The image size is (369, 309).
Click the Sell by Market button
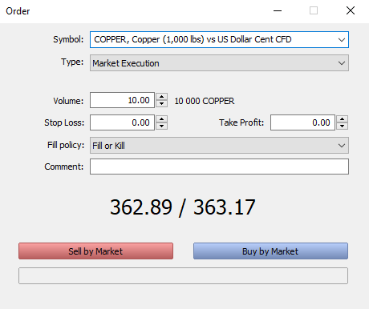tap(95, 251)
